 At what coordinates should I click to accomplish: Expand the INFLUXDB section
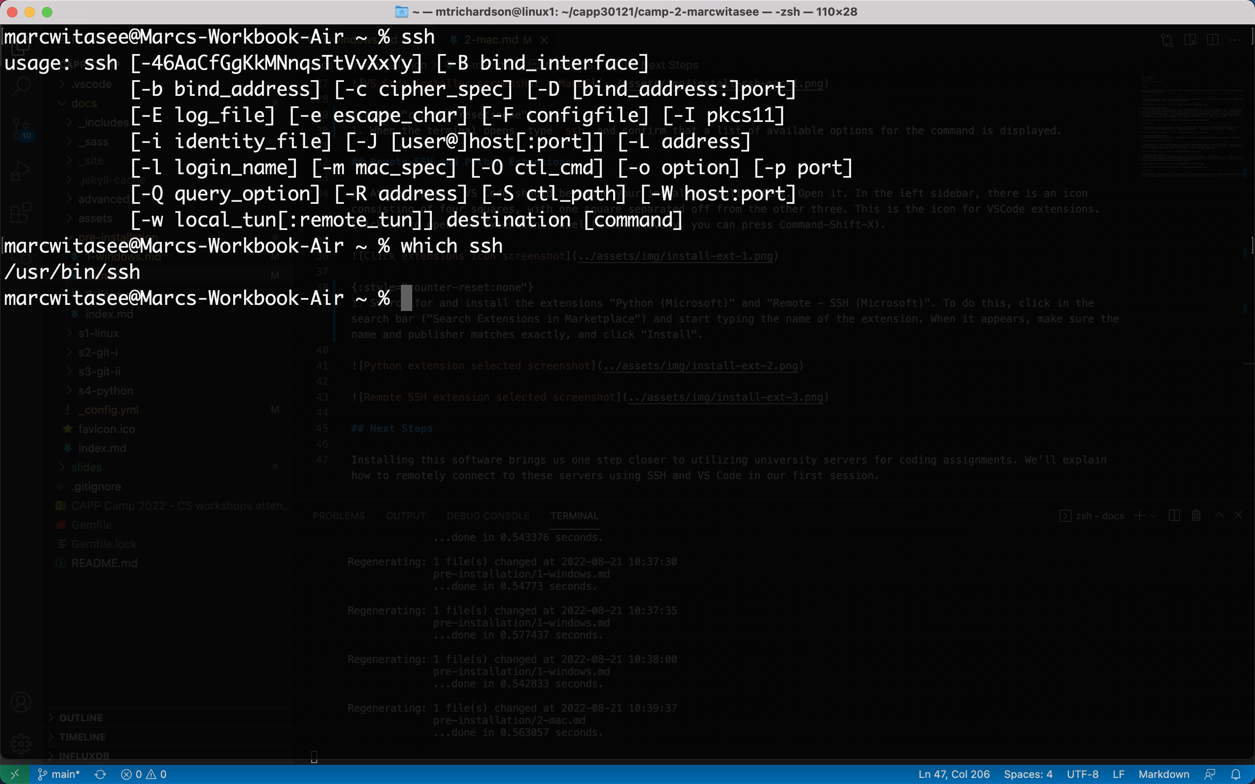point(168,756)
